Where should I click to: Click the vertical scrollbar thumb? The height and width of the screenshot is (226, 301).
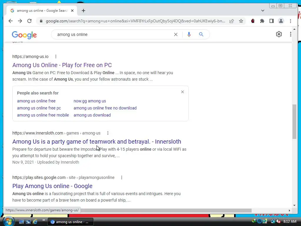tap(294, 122)
